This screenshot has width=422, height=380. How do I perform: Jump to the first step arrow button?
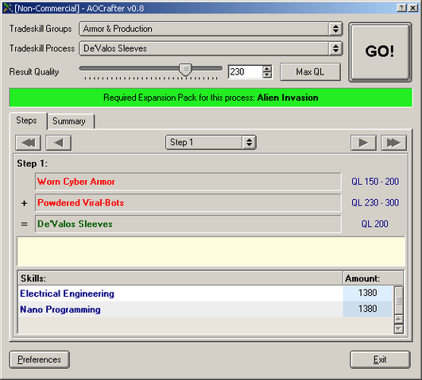coord(29,143)
